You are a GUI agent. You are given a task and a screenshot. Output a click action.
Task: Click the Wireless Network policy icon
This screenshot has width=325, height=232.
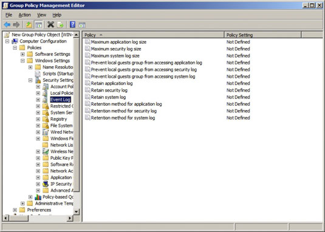click(46, 151)
